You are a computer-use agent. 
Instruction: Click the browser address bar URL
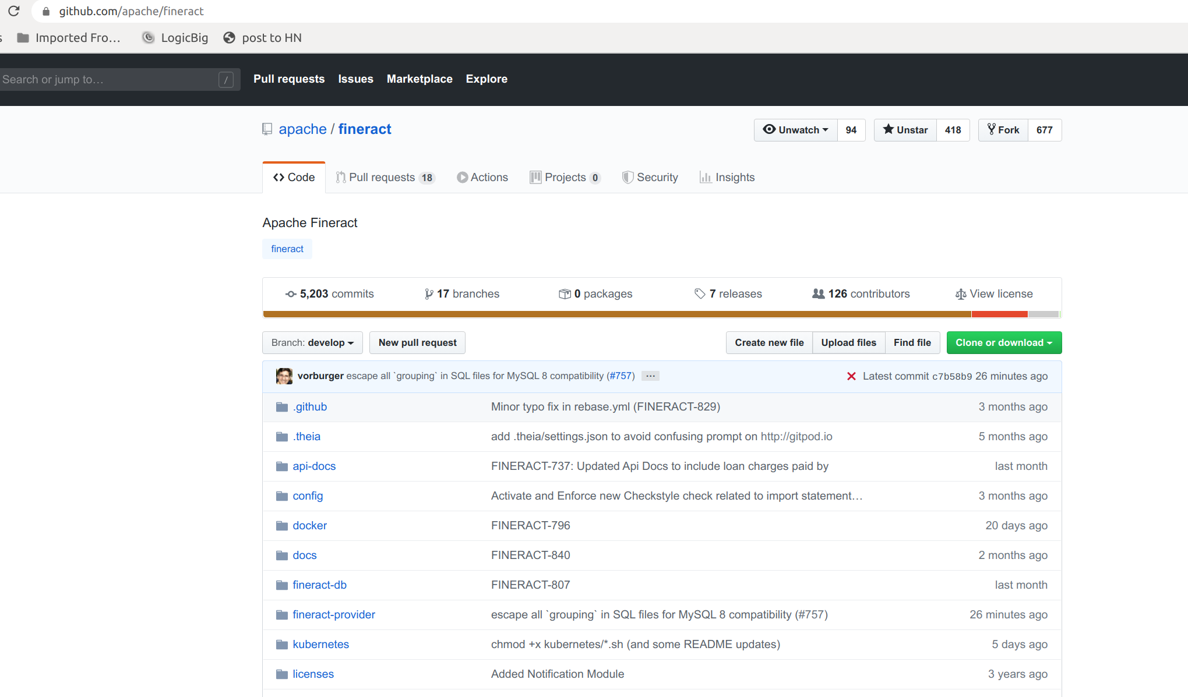tap(131, 12)
